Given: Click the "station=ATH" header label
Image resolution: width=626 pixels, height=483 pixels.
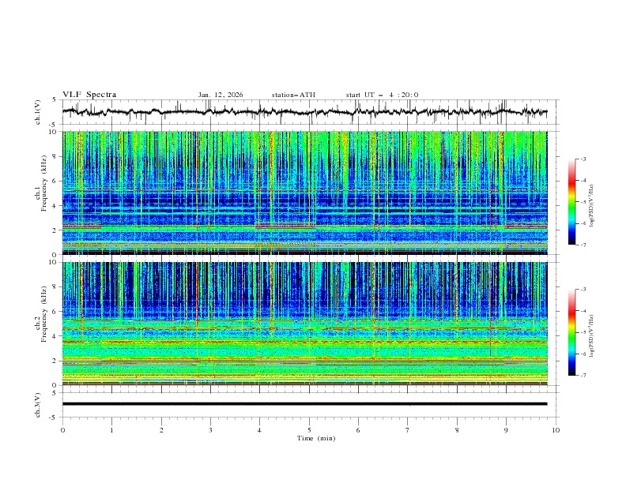Looking at the screenshot, I should [x=293, y=95].
